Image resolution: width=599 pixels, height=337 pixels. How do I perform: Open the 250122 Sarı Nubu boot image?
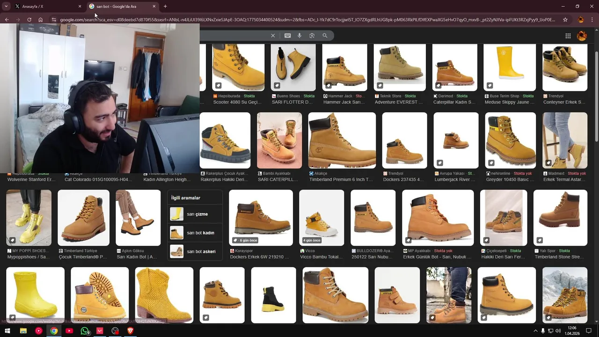pos(373,218)
